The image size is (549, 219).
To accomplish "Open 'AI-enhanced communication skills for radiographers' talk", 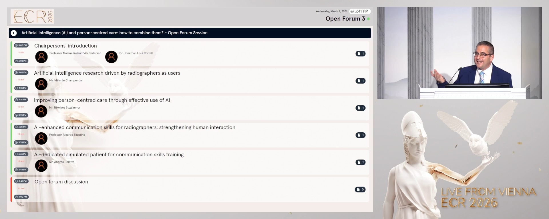I will coord(190,135).
